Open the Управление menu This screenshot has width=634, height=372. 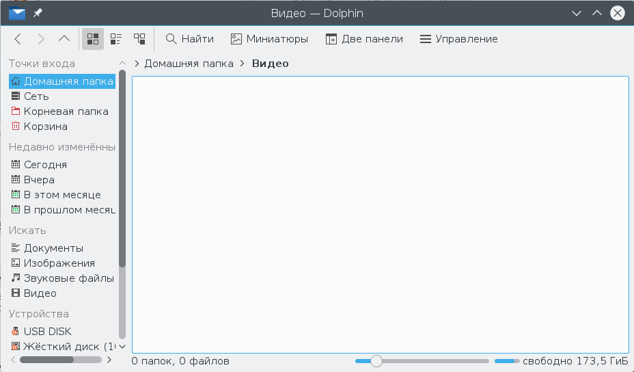[x=458, y=39]
